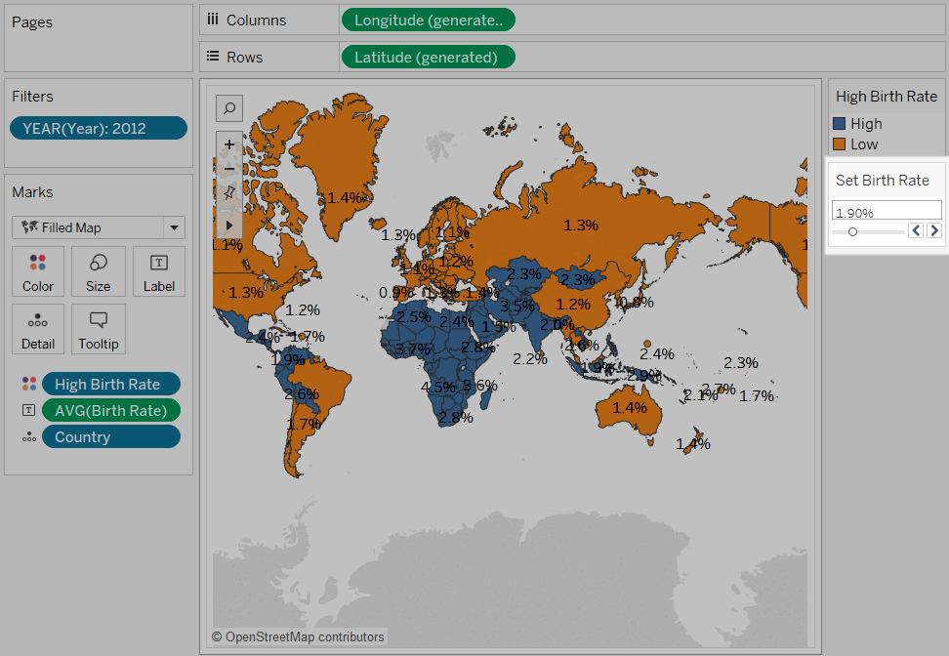Click label icon beside AVG(Birth Rate) pill
The height and width of the screenshot is (656, 949).
pos(28,410)
